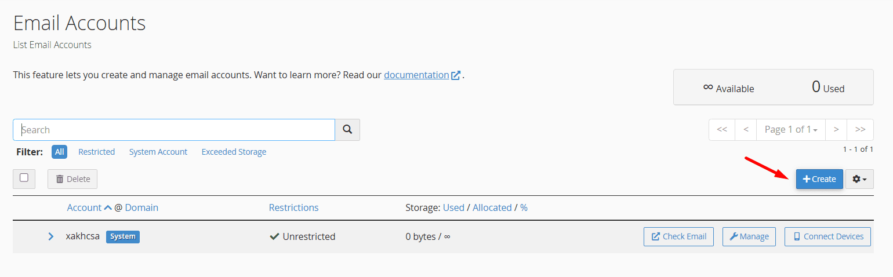893x277 pixels.
Task: Click the gear settings dropdown icon
Action: pos(859,180)
